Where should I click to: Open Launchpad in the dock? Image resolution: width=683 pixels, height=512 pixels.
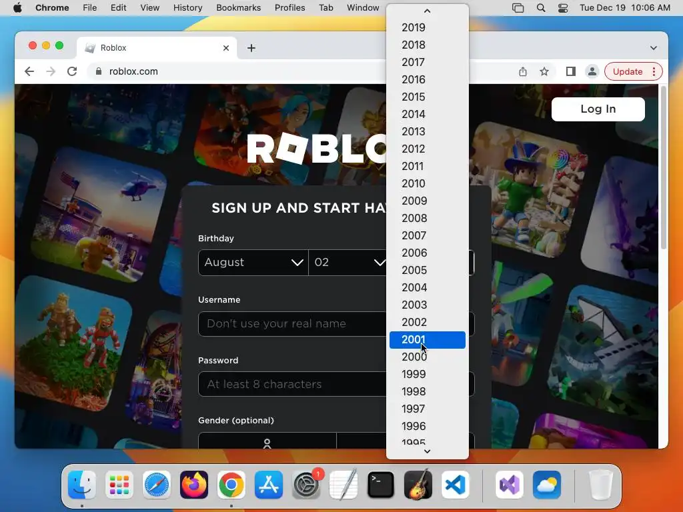(x=119, y=485)
